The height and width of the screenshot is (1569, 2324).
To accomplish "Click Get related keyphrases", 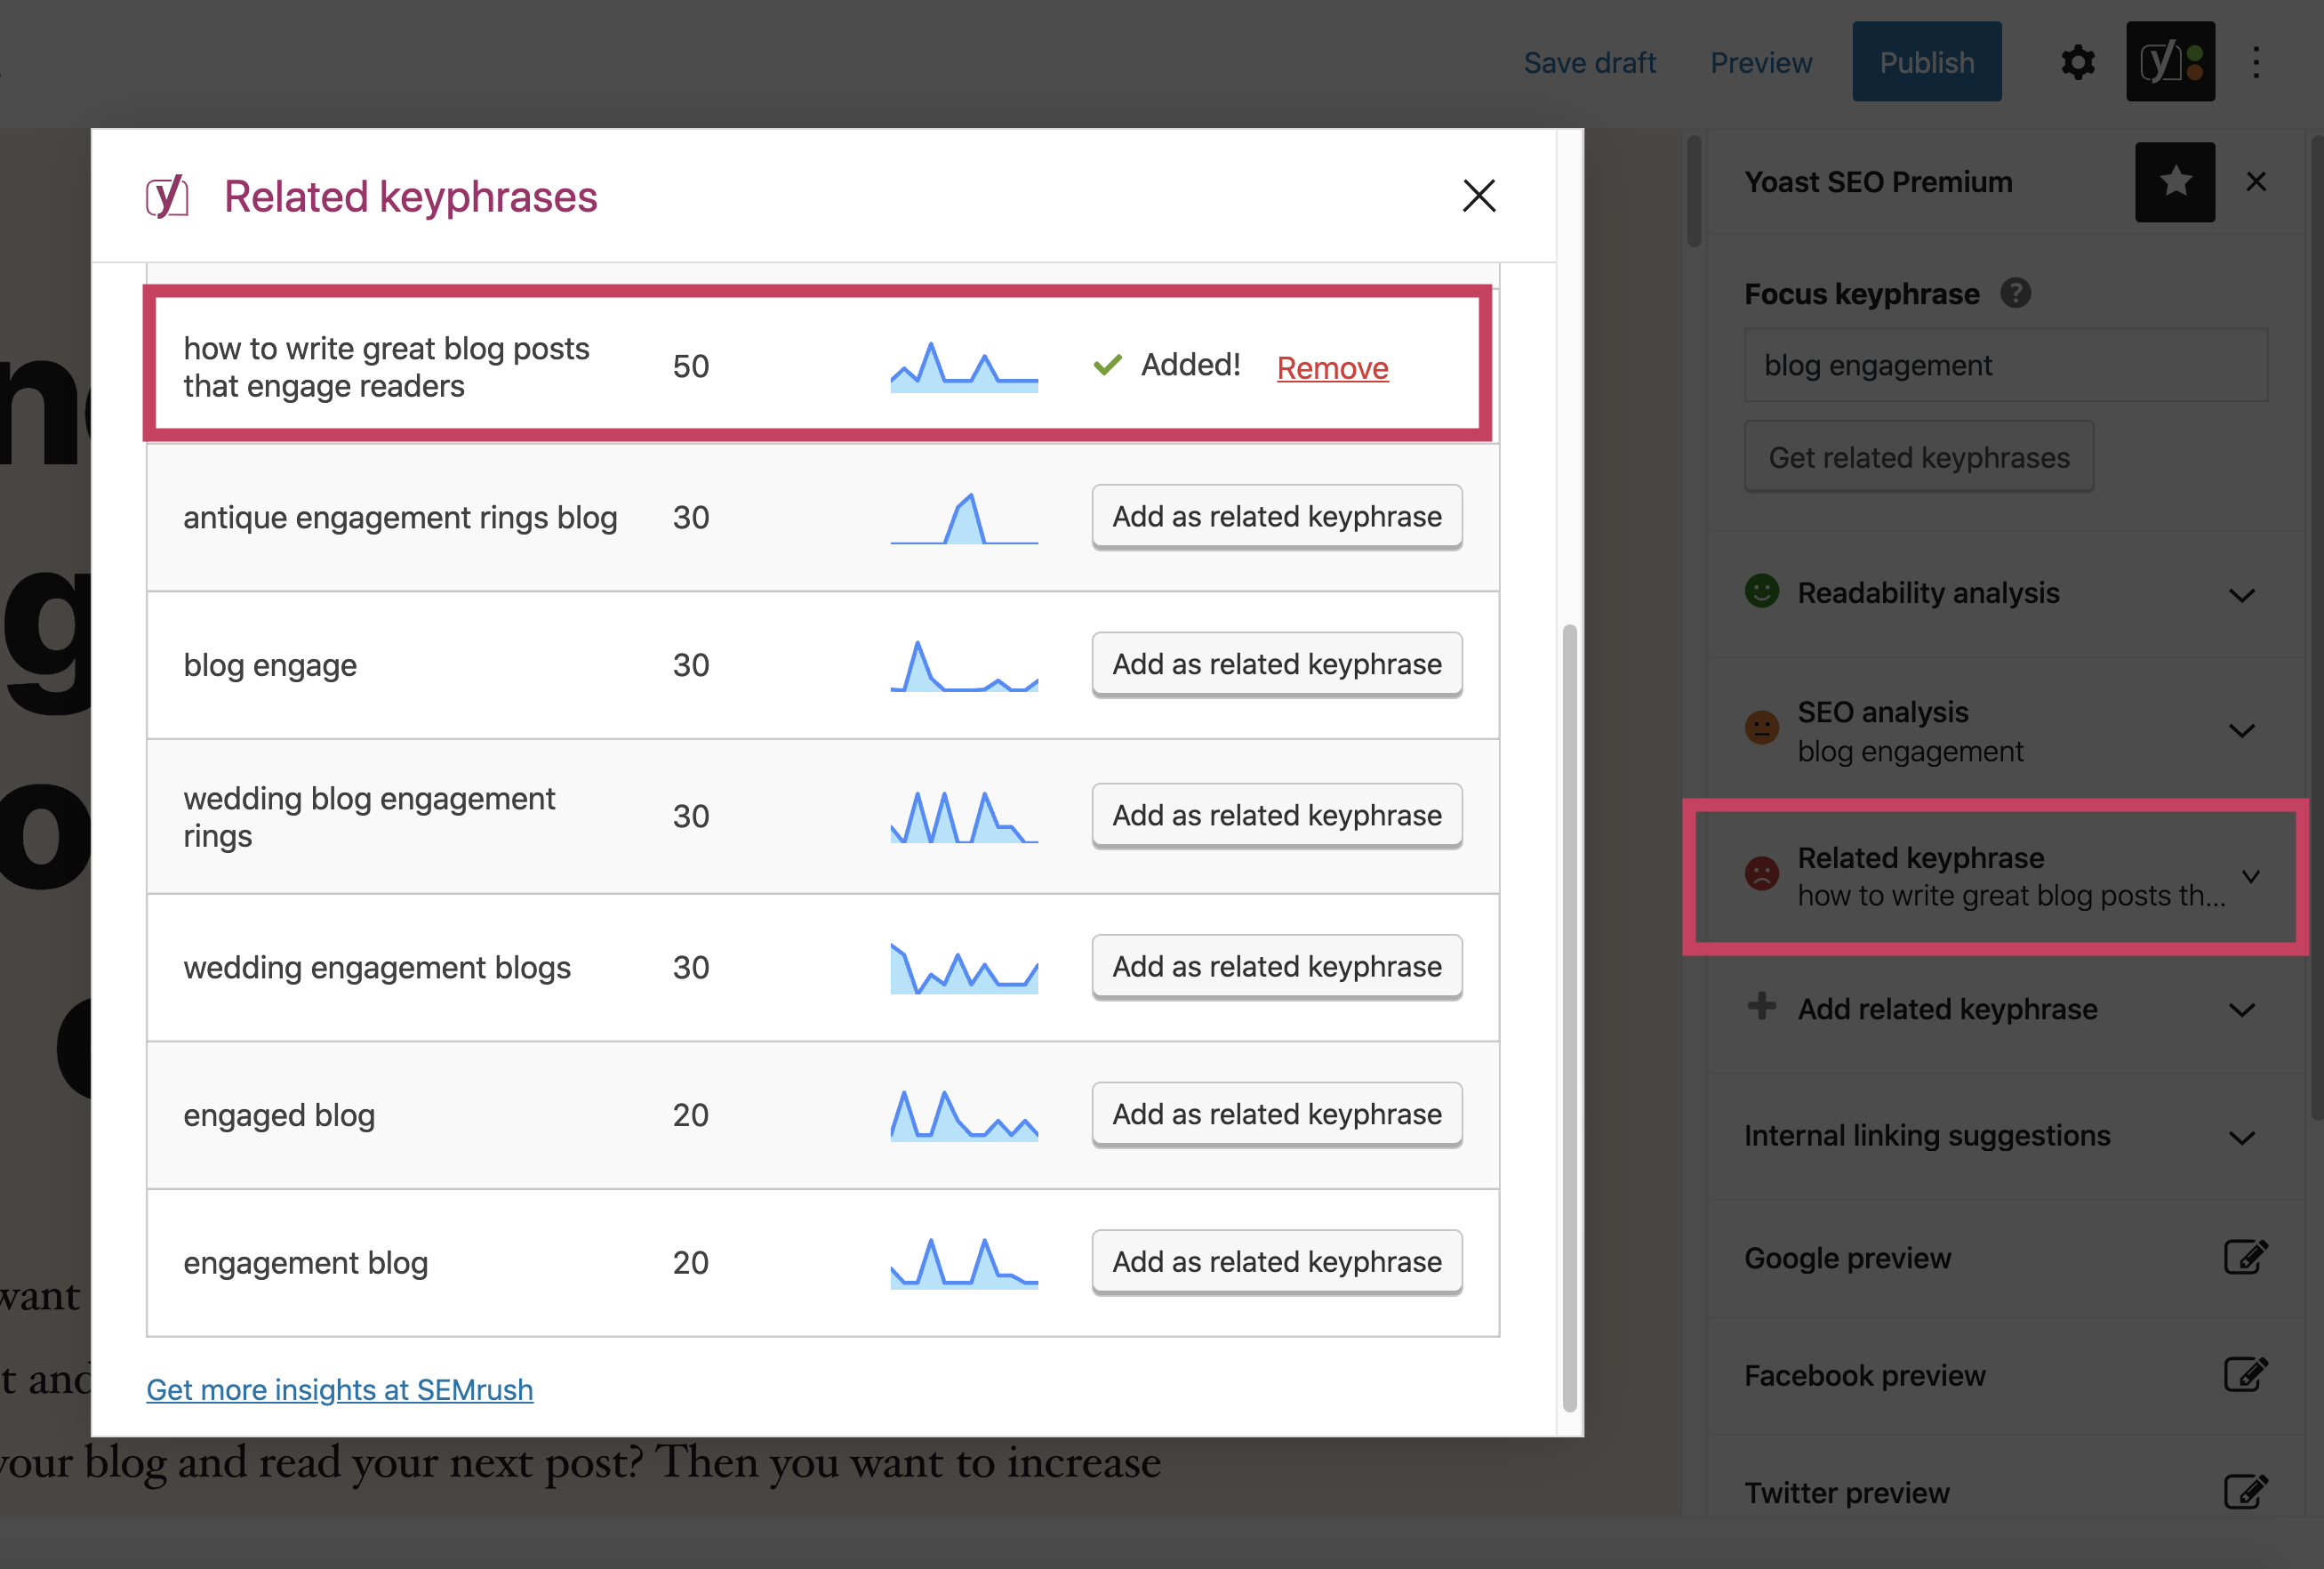I will 1918,456.
